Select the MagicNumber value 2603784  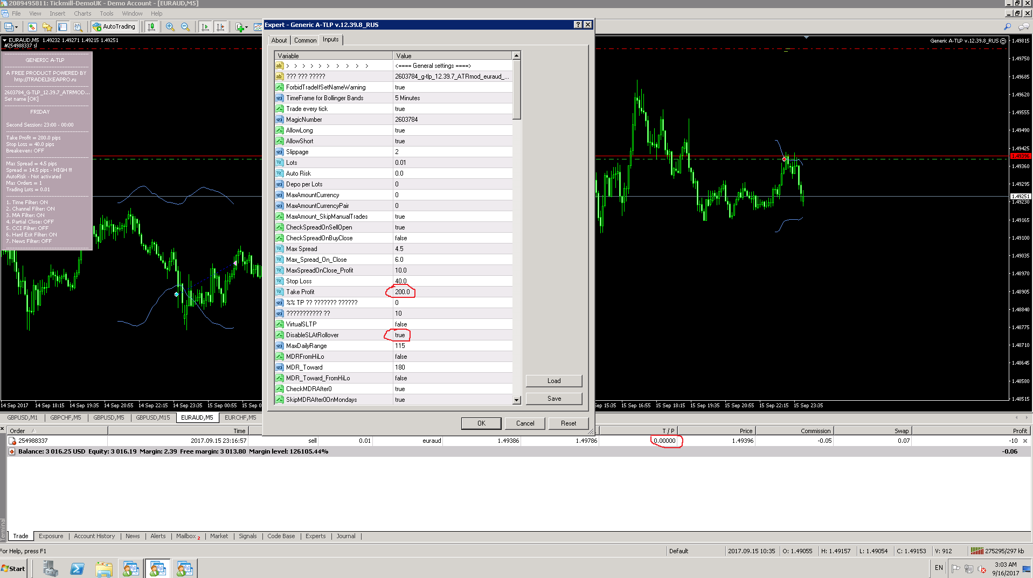pos(406,120)
